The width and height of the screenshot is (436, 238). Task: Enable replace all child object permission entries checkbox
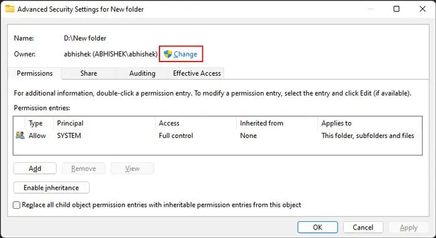(17, 205)
